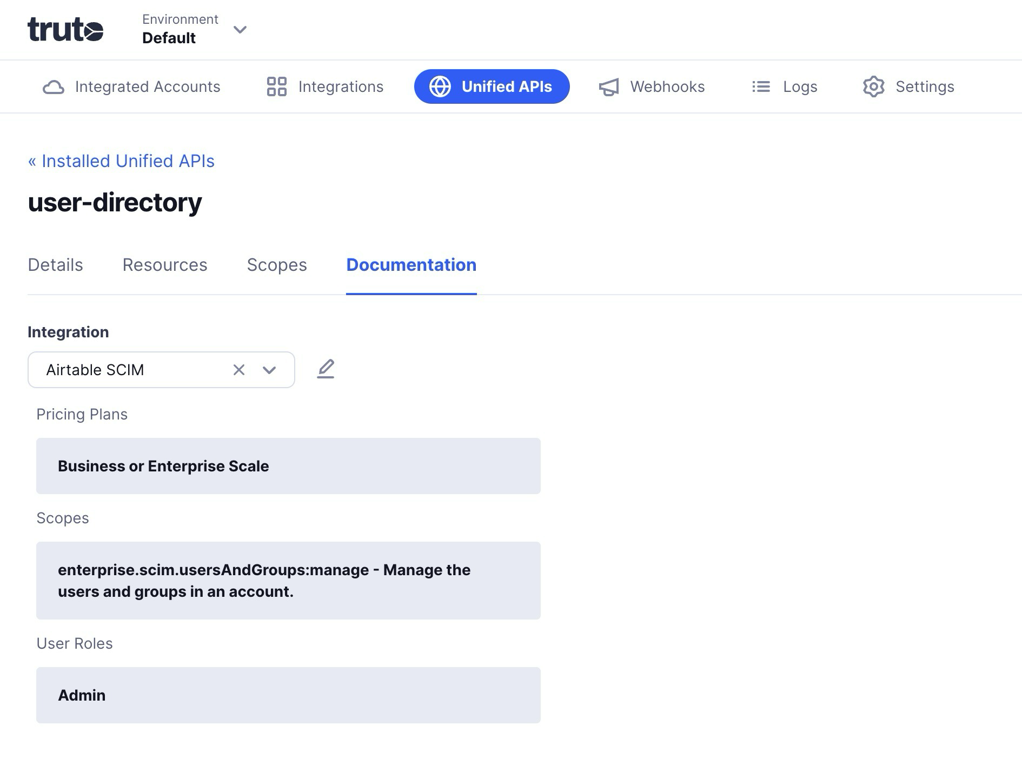The height and width of the screenshot is (759, 1022).
Task: Click the enterprise.scim.usersAndGroups:manage scope text
Action: 264,581
